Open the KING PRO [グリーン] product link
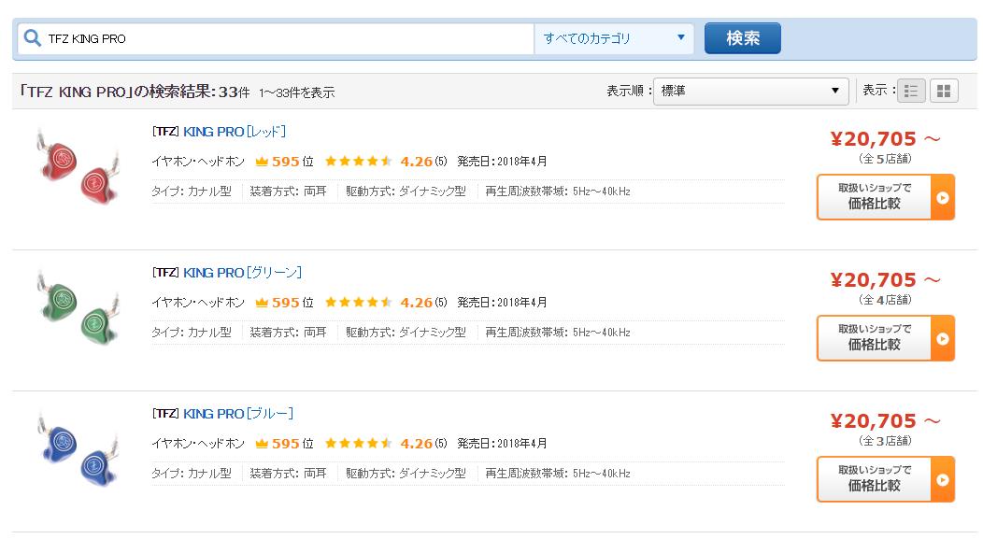 [242, 273]
